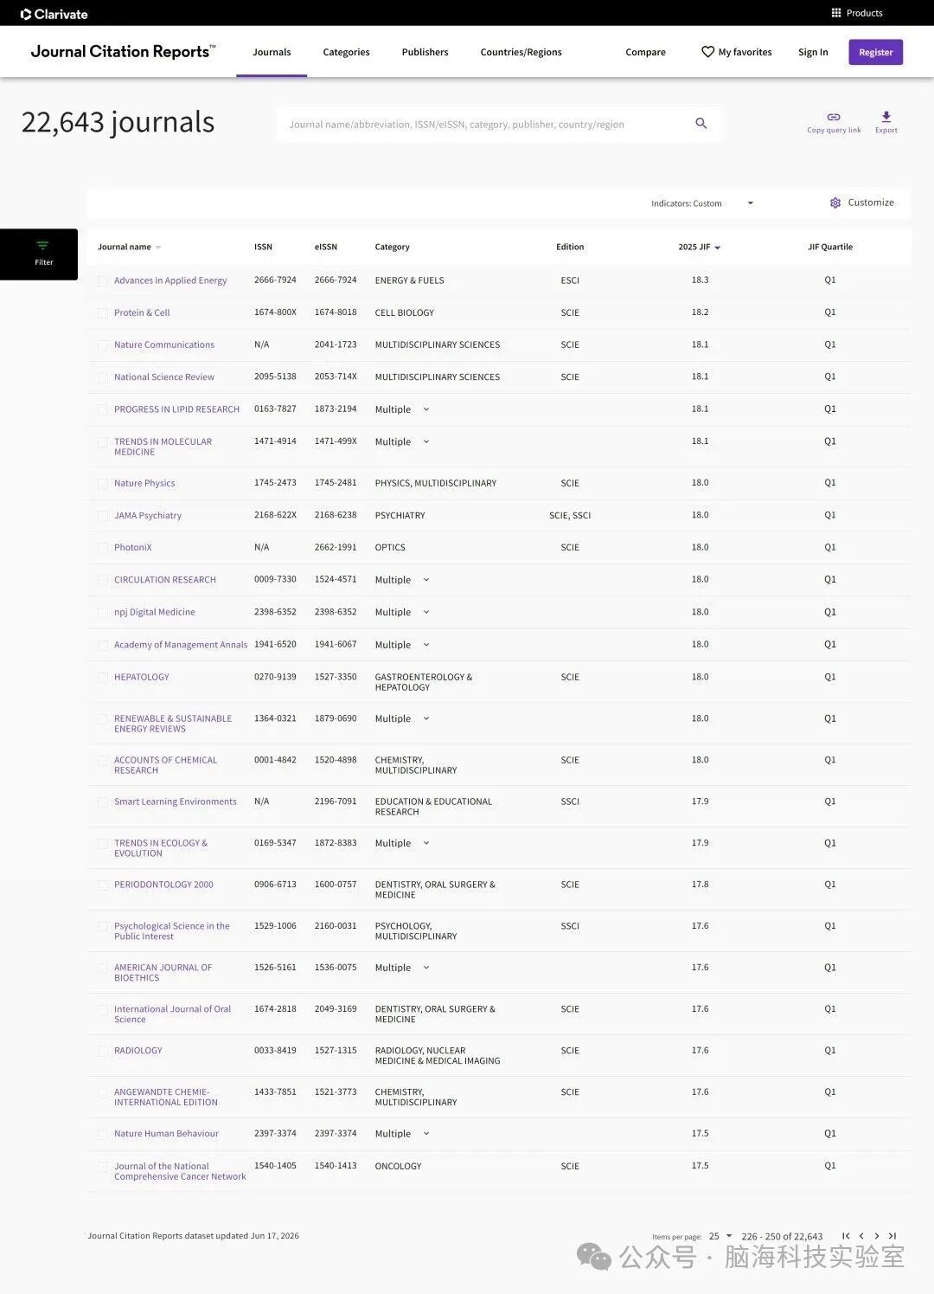
Task: Select the Nature Physics checkbox
Action: tap(103, 484)
